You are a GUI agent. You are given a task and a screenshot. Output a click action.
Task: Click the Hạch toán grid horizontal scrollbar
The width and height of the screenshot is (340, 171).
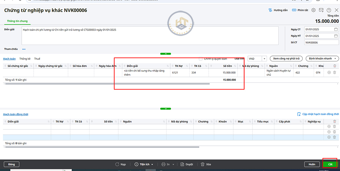pyautogui.click(x=109, y=84)
